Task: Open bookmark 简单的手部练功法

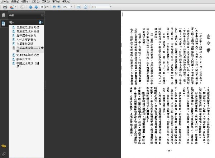Action: click(28, 55)
